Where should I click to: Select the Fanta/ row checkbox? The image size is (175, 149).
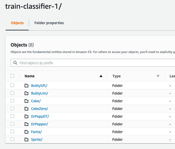(x=12, y=131)
